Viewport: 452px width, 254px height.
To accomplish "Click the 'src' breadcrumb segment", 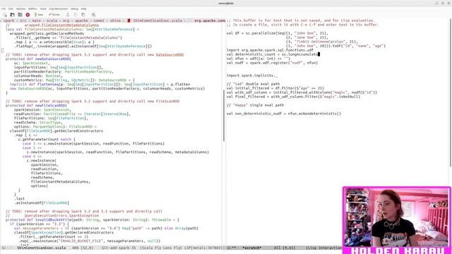I will coord(23,20).
